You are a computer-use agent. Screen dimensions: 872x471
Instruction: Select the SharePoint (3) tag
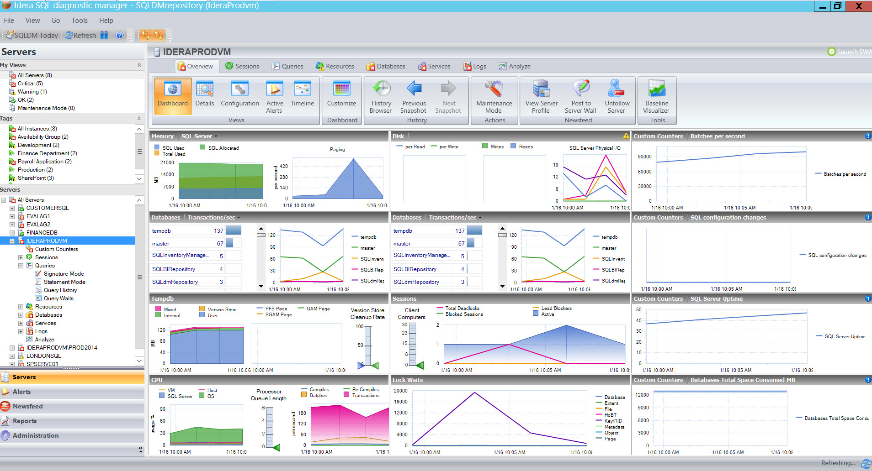[36, 178]
